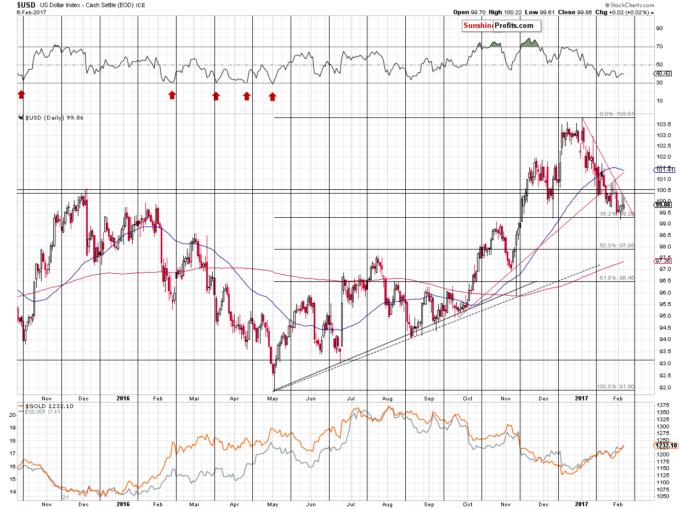Click the 90 level on RSI axis
680x509 pixels.
[659, 29]
